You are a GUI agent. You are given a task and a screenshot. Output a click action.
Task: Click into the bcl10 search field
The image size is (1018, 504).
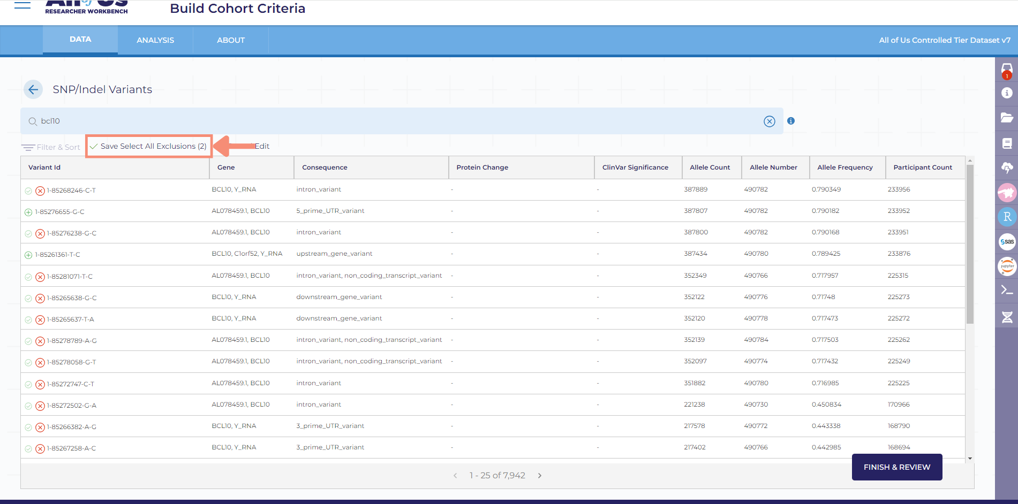[402, 121]
